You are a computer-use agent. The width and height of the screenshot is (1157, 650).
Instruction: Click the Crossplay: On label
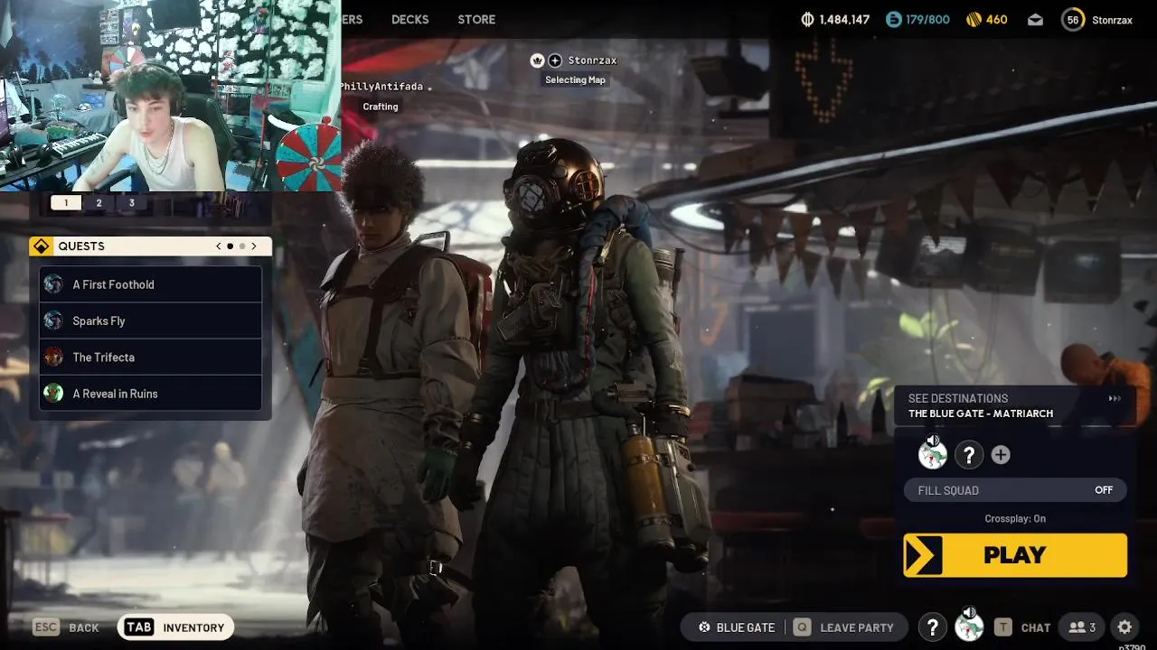pos(1015,518)
